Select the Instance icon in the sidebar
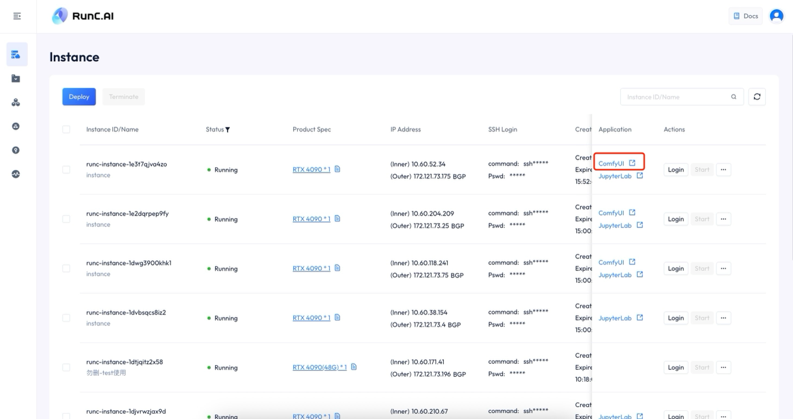The width and height of the screenshot is (793, 419). click(16, 54)
